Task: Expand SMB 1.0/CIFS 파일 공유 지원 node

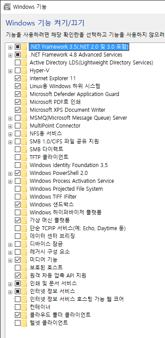Action: 10,142
